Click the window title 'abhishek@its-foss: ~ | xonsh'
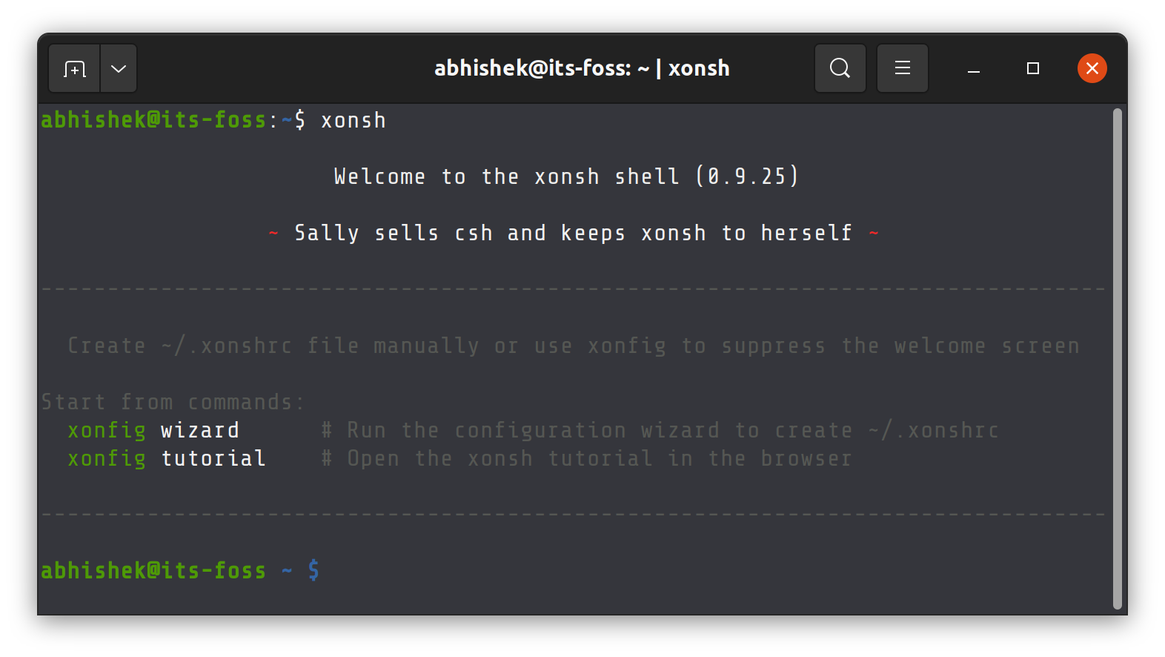This screenshot has height=657, width=1165. [x=582, y=69]
